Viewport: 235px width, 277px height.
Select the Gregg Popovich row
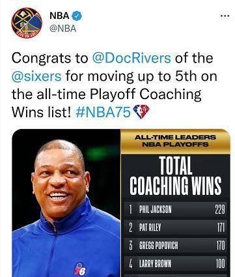coord(176,246)
